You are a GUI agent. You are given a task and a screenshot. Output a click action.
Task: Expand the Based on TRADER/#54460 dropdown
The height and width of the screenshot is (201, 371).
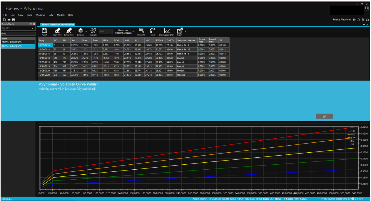tap(133, 32)
